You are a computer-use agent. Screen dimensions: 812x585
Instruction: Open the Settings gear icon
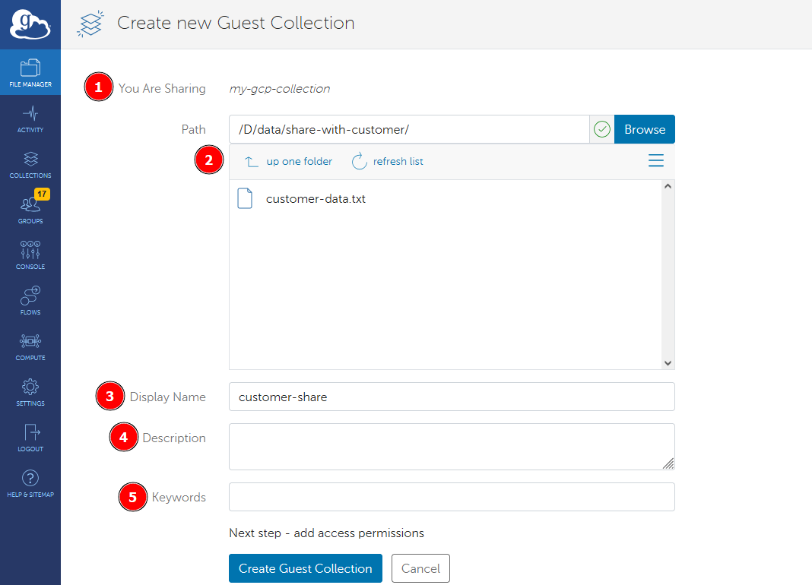point(30,391)
